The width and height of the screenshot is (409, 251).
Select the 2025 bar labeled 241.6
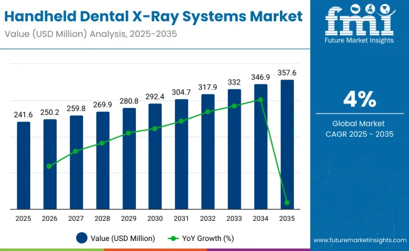point(23,166)
